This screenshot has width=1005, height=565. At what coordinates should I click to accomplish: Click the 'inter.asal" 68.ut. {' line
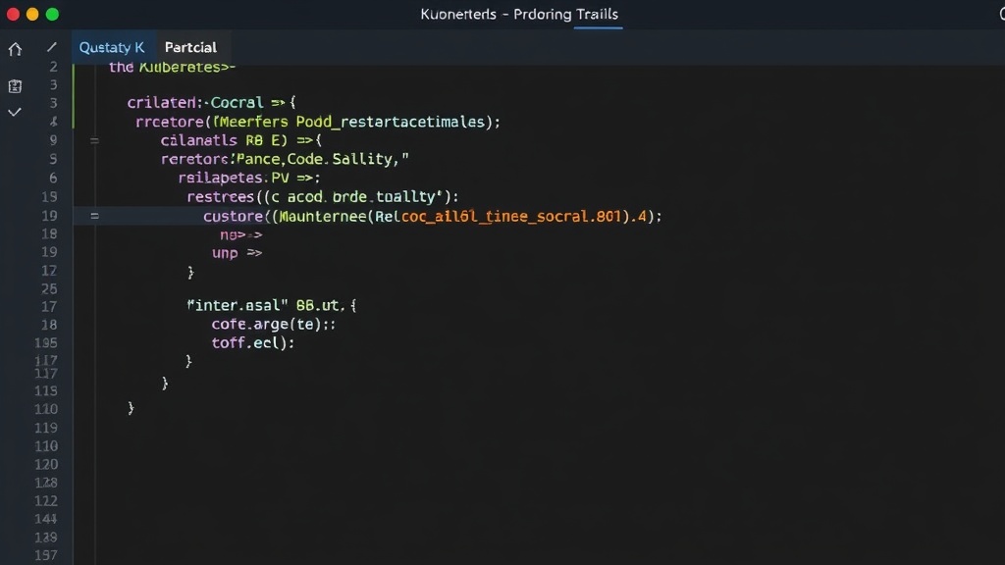tap(272, 306)
